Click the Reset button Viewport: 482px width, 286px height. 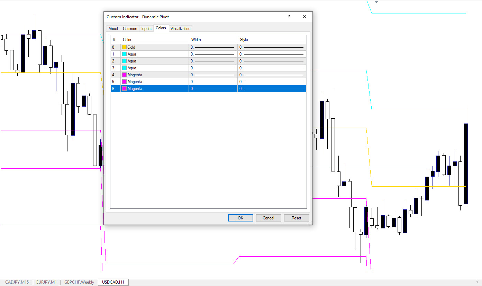(296, 218)
